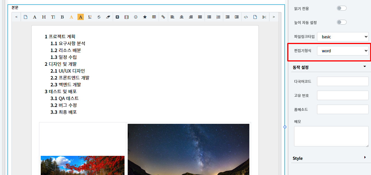Viewport: 371px width, 175px height.
Task: Justify text alignment
Action: [200, 17]
